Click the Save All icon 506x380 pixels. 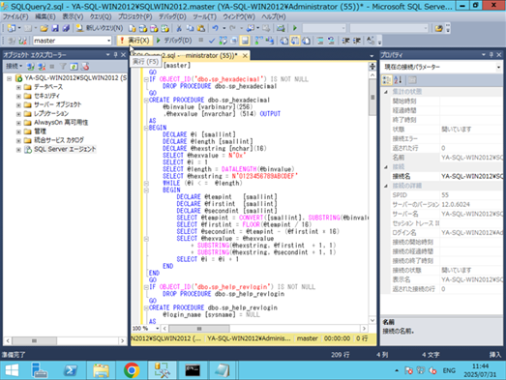pos(66,28)
